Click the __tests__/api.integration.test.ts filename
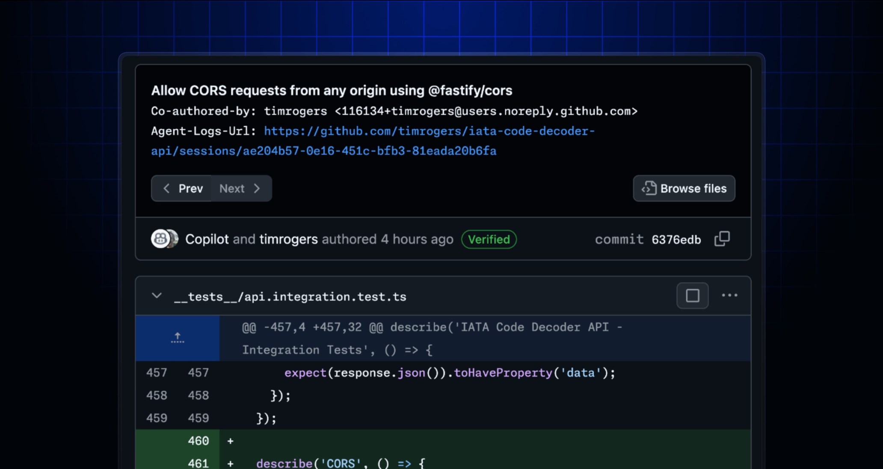883x469 pixels. tap(290, 297)
